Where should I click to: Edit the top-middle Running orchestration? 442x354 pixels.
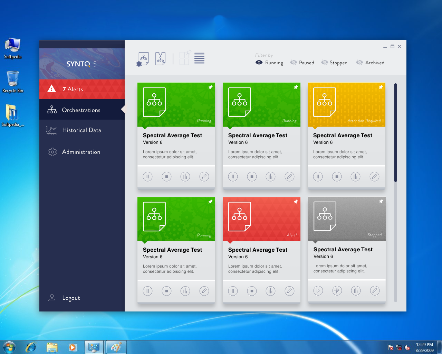289,177
